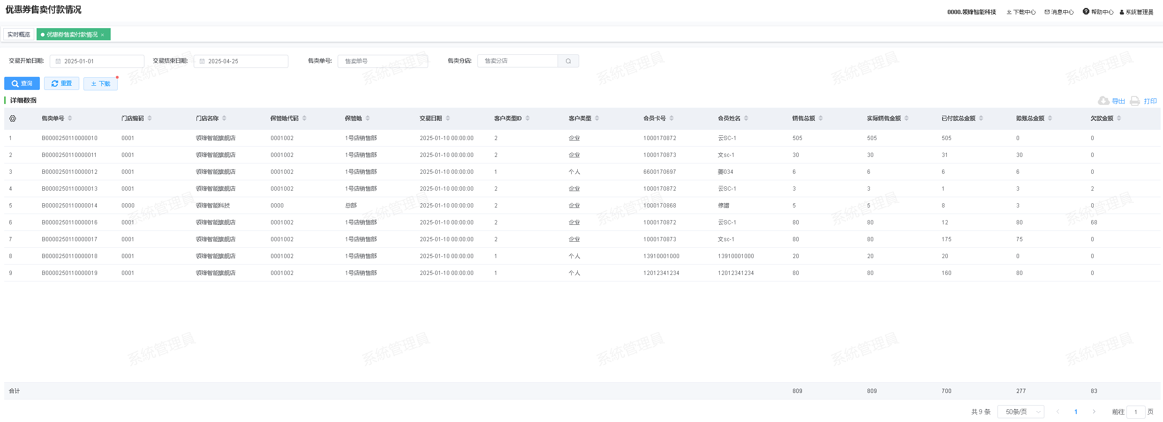
Task: Open the 交易结束日期 date picker
Action: (x=241, y=61)
